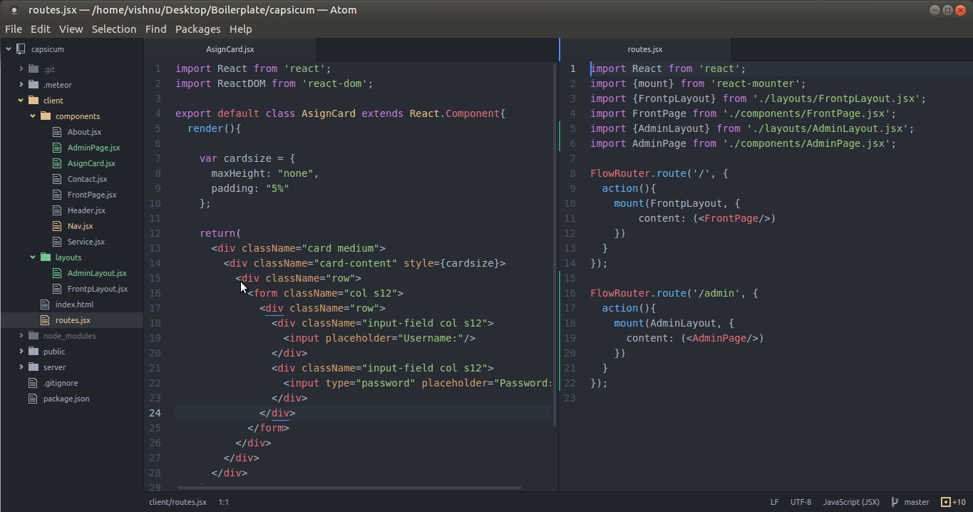The height and width of the screenshot is (512, 973).
Task: Click the AsignCard.jsx file icon in tree
Action: coord(58,163)
